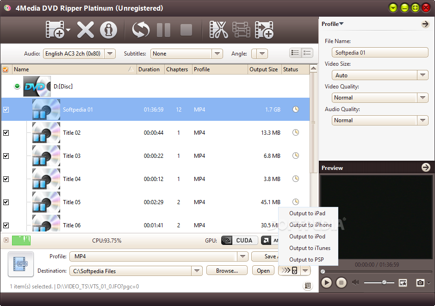Take a snapshot with camera icon
This screenshot has height=306, width=435.
pos(420,283)
